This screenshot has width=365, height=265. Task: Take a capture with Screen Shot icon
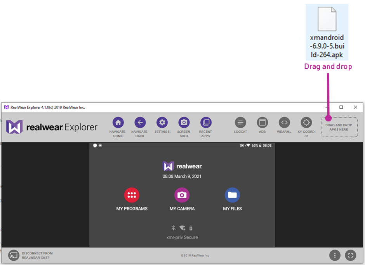tap(184, 123)
